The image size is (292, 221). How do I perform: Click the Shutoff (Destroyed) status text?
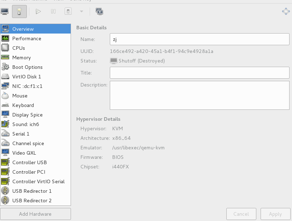click(x=142, y=61)
